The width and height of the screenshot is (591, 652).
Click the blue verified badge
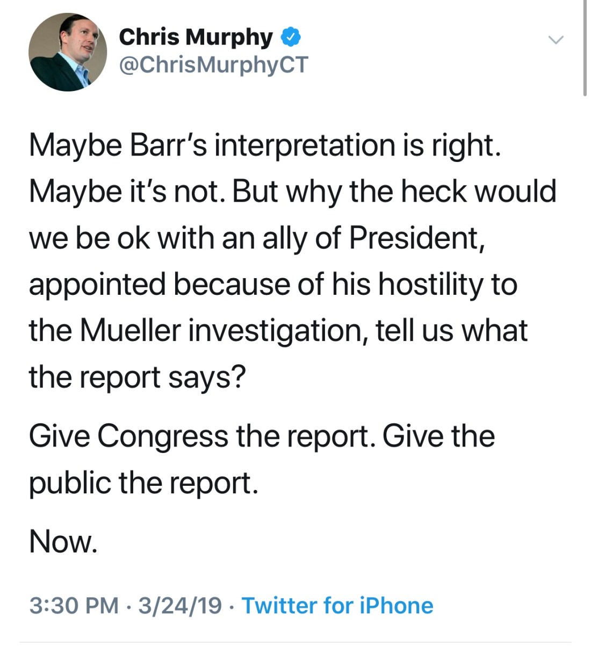291,37
